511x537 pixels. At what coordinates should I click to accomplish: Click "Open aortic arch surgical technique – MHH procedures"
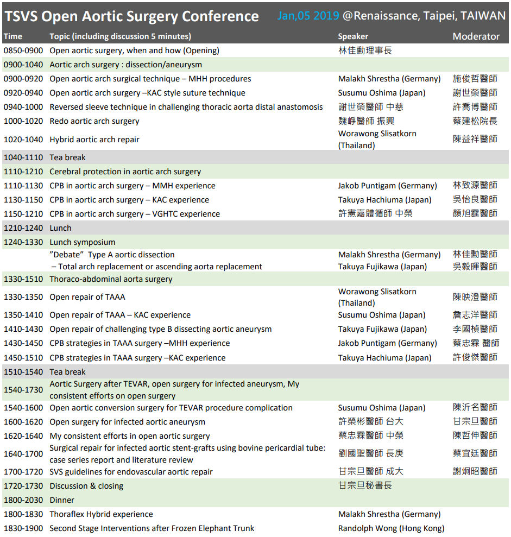point(150,78)
